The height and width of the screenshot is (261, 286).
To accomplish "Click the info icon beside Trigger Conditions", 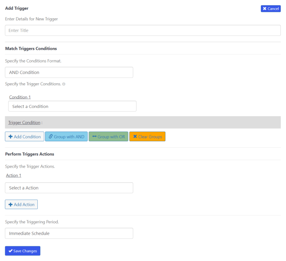I will click(64, 84).
